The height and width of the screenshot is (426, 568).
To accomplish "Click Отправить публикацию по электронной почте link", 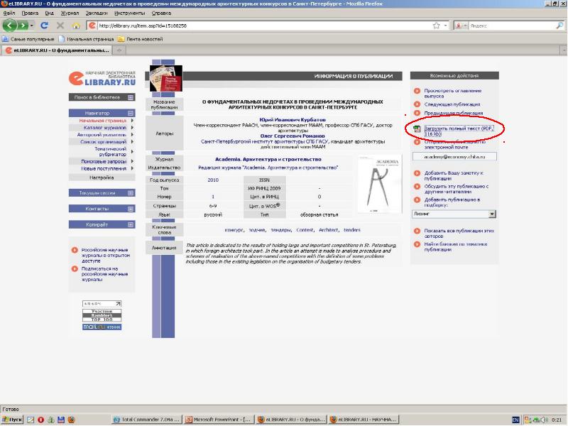I will tap(454, 145).
